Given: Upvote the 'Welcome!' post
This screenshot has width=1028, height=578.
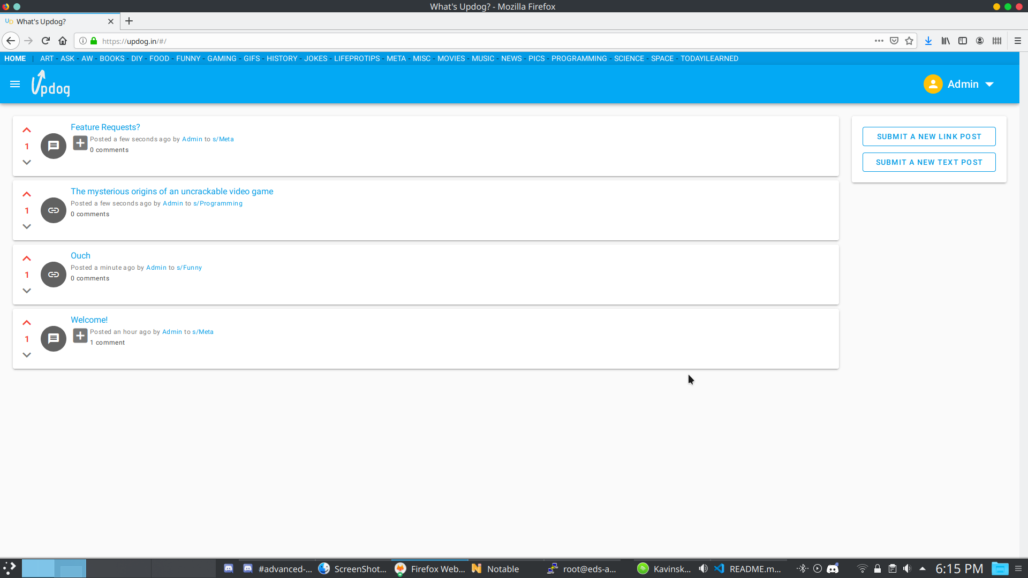Looking at the screenshot, I should pyautogui.click(x=27, y=323).
